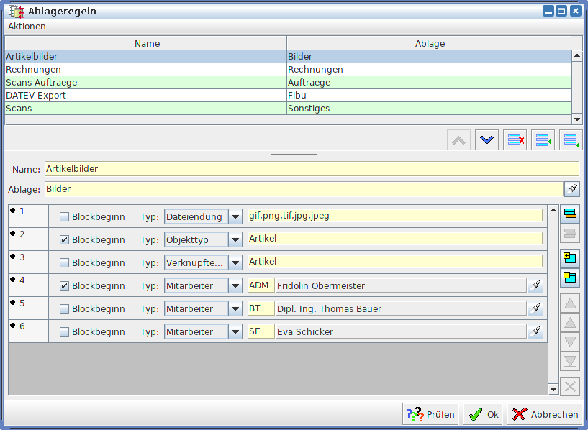Uncheck Blockbeginn in row 2
Screen dimensions: 588x430
pos(65,239)
